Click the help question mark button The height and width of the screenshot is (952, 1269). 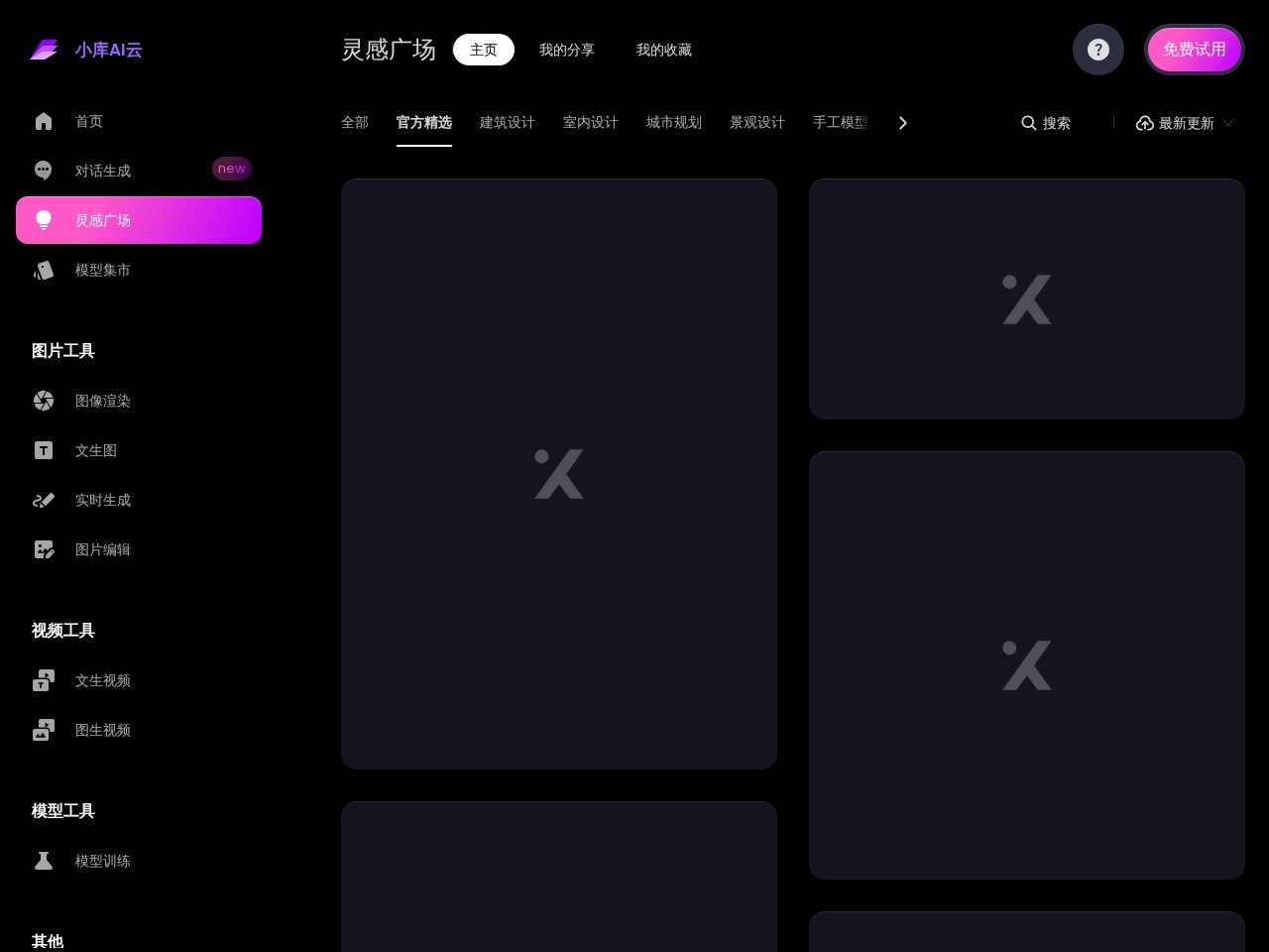tap(1098, 50)
